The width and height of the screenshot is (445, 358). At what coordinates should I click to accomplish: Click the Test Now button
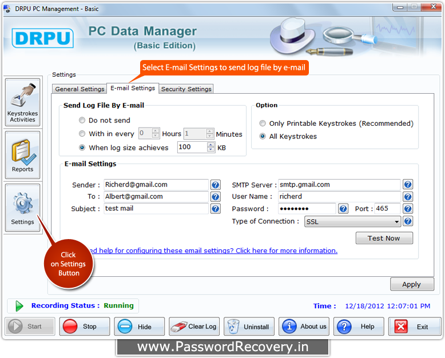(x=384, y=238)
